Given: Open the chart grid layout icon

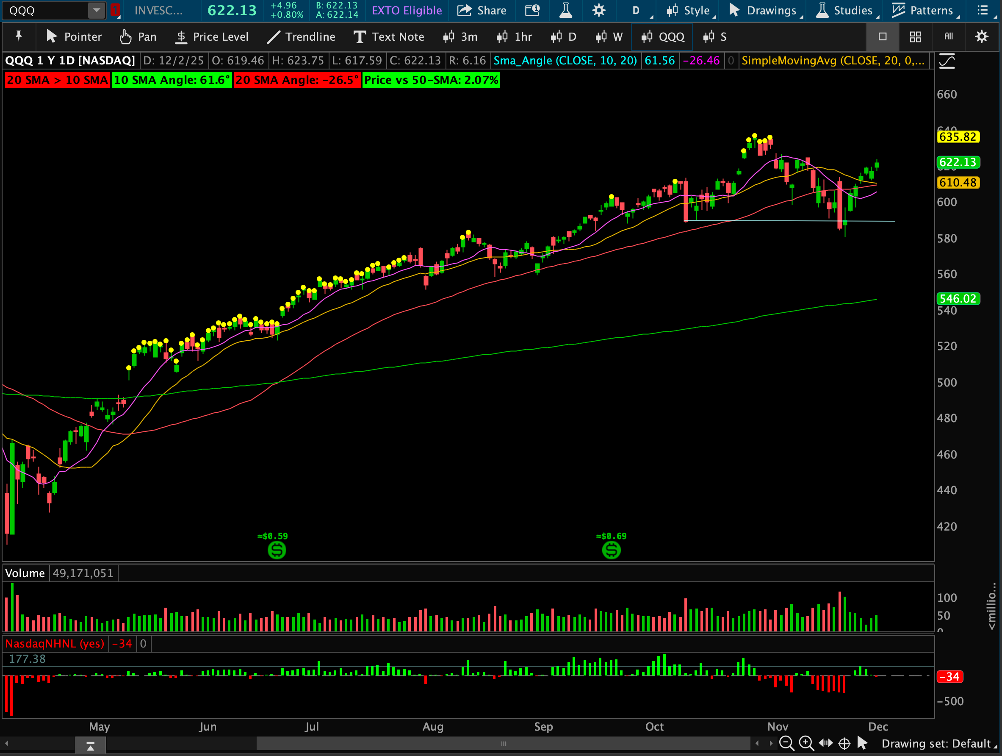Looking at the screenshot, I should (x=915, y=37).
